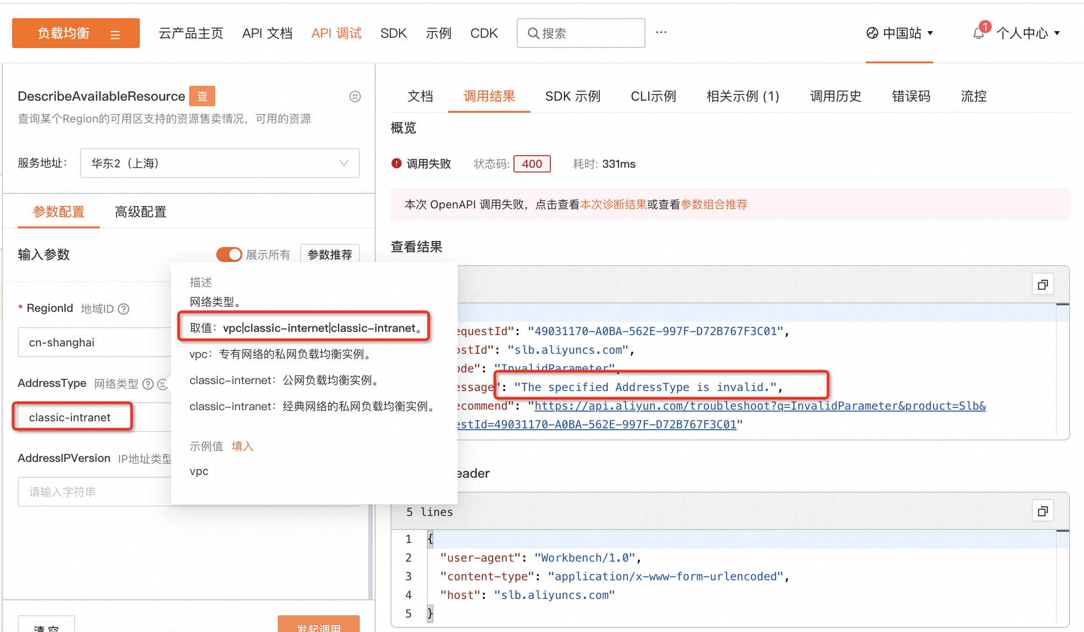Select the 高级配置 tab
Image resolution: width=1084 pixels, height=632 pixels.
pos(141,212)
